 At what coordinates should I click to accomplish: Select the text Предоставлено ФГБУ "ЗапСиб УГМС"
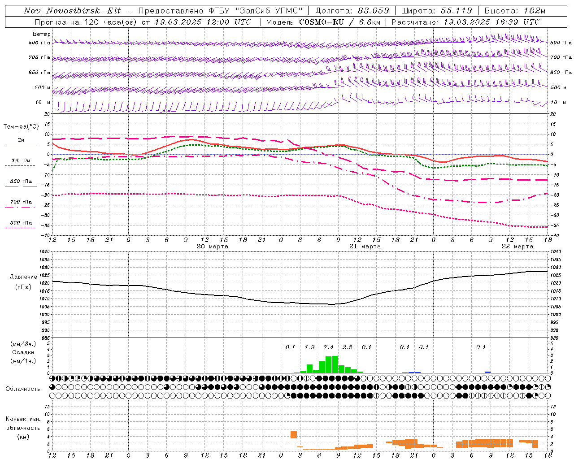pos(220,11)
